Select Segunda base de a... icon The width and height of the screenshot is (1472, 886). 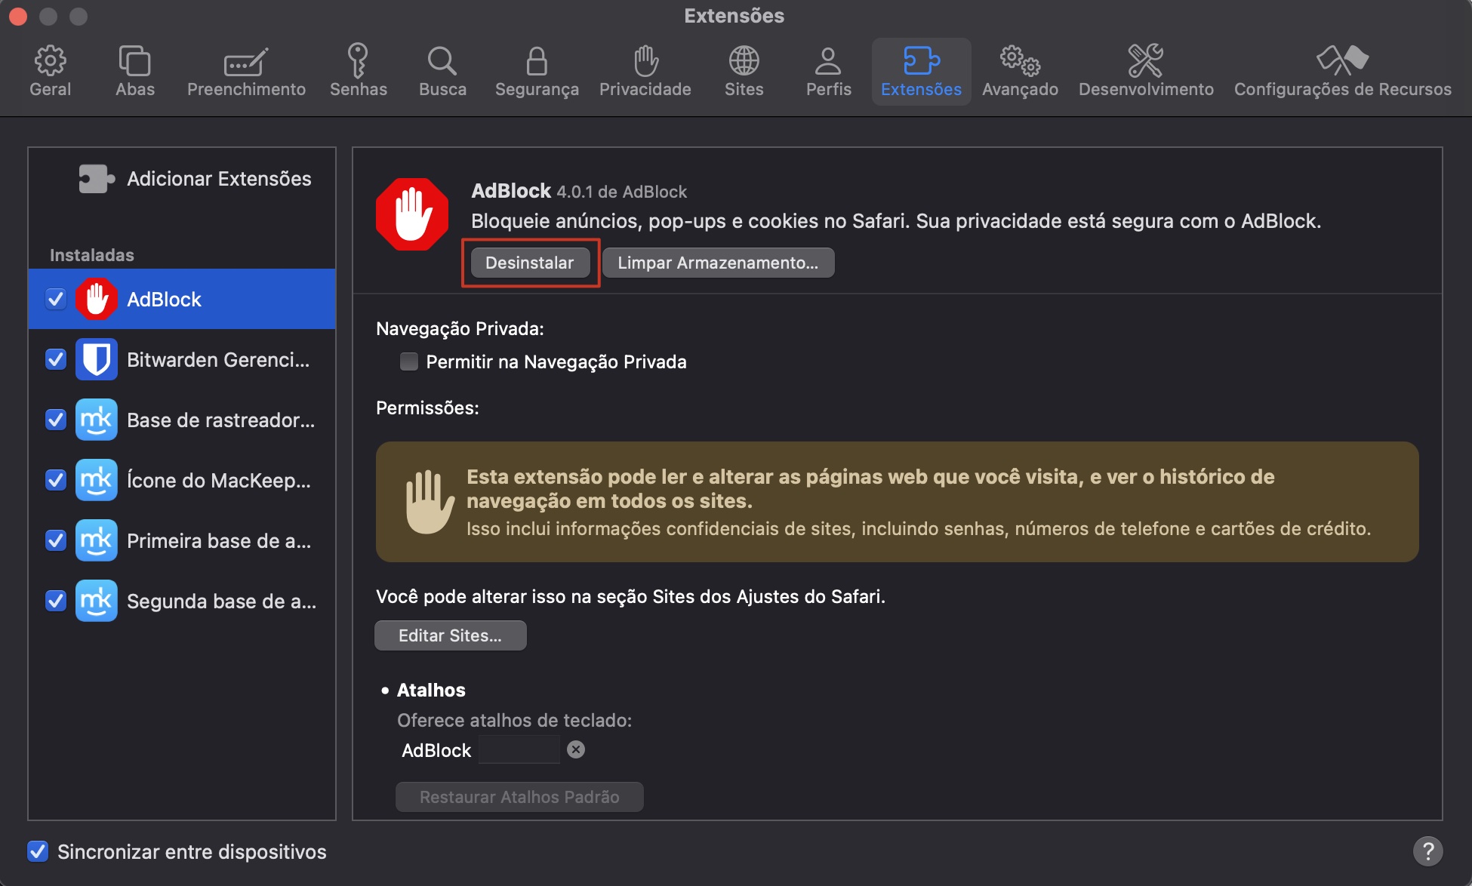click(x=97, y=601)
